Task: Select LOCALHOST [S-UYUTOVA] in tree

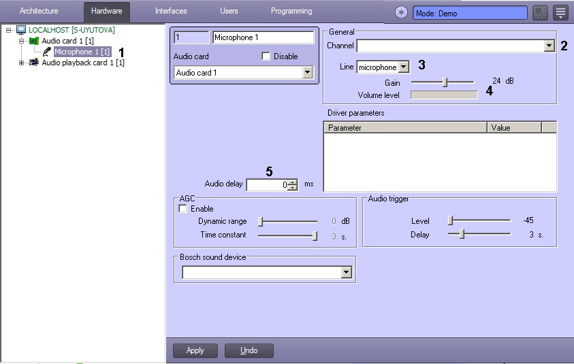Action: 71,30
